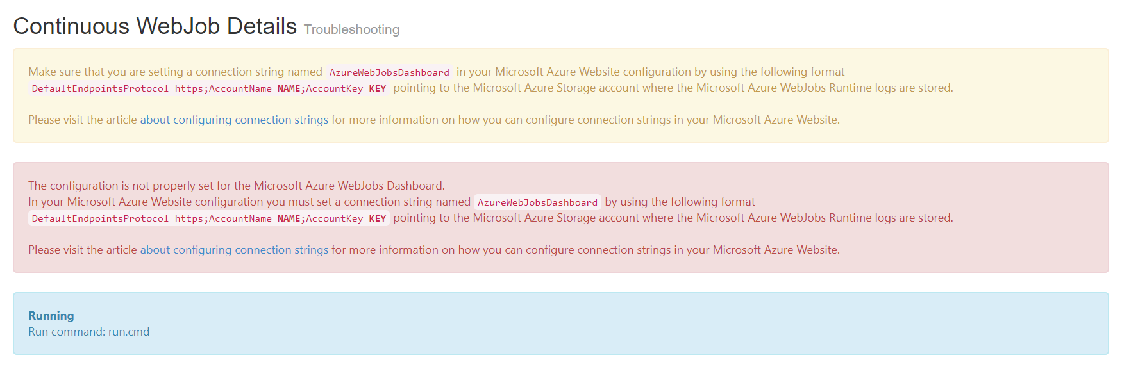Click the 'Run command: run.cmd' text
Screen dimensions: 1122x367
click(x=89, y=332)
